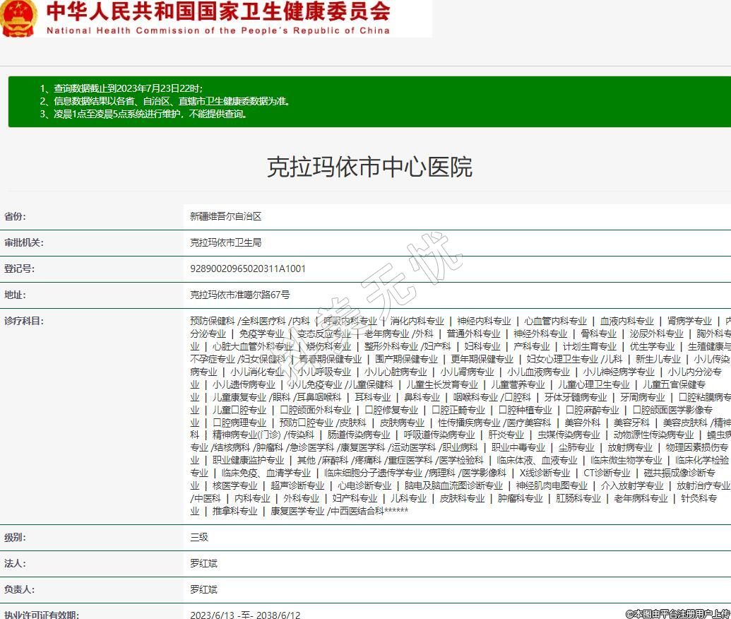Click the 登记号 row label

point(19,269)
